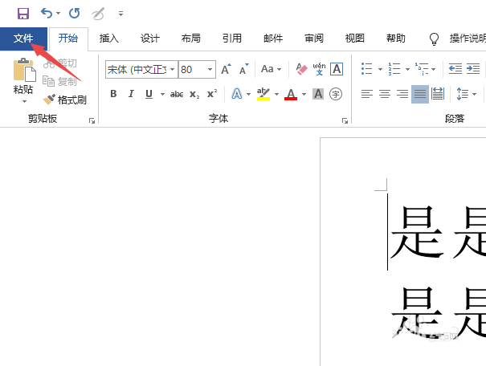Click the red font color button

(291, 95)
